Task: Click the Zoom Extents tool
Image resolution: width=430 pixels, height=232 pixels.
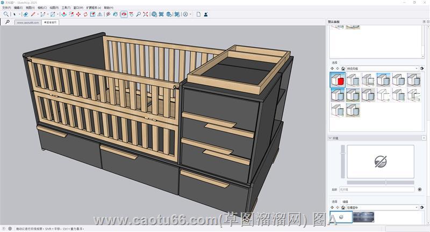Action: pyautogui.click(x=146, y=14)
